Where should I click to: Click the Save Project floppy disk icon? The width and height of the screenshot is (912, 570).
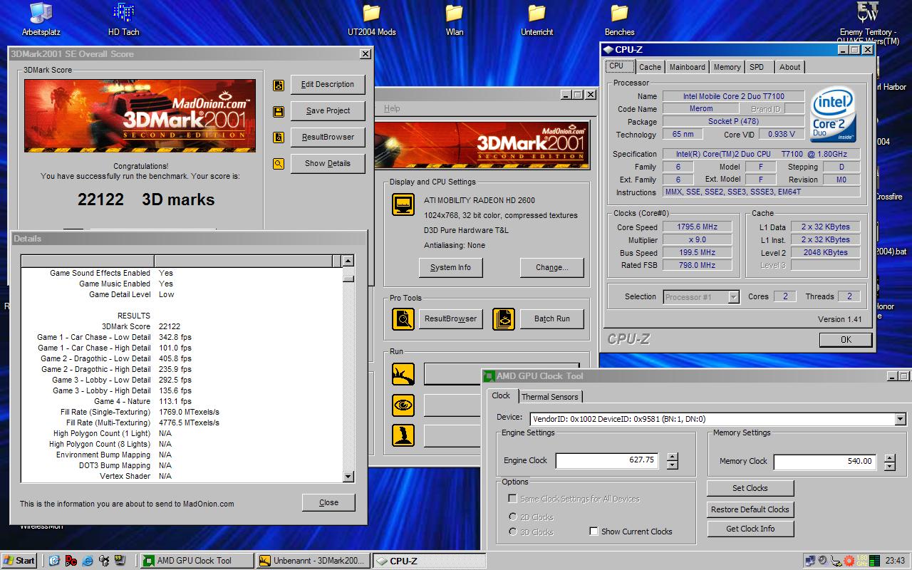click(x=278, y=111)
